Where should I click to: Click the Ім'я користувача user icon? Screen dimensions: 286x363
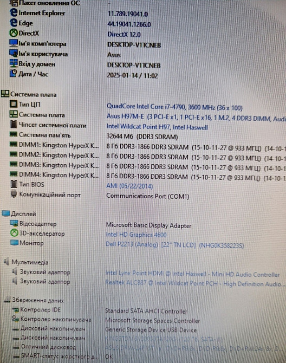(x=14, y=53)
